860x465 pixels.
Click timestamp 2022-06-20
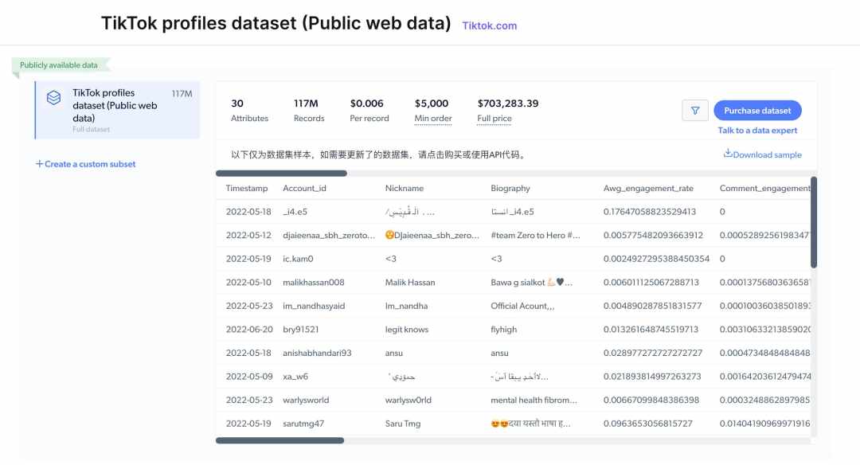249,330
